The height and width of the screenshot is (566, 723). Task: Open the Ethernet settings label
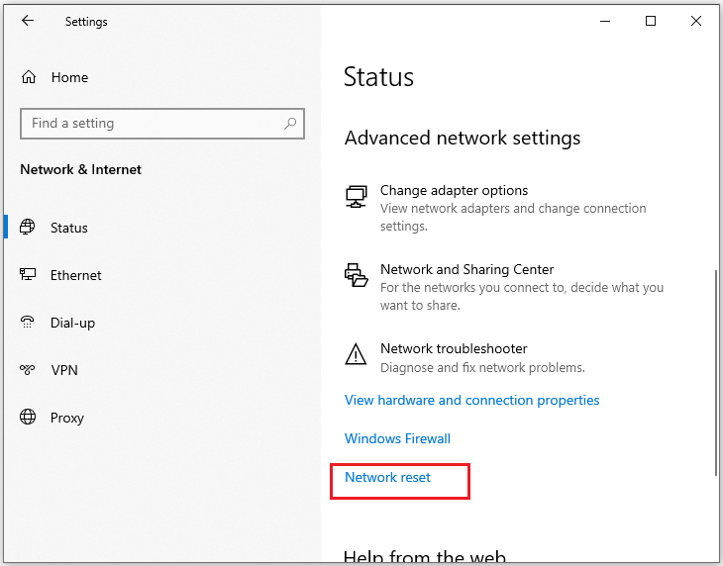[x=76, y=275]
